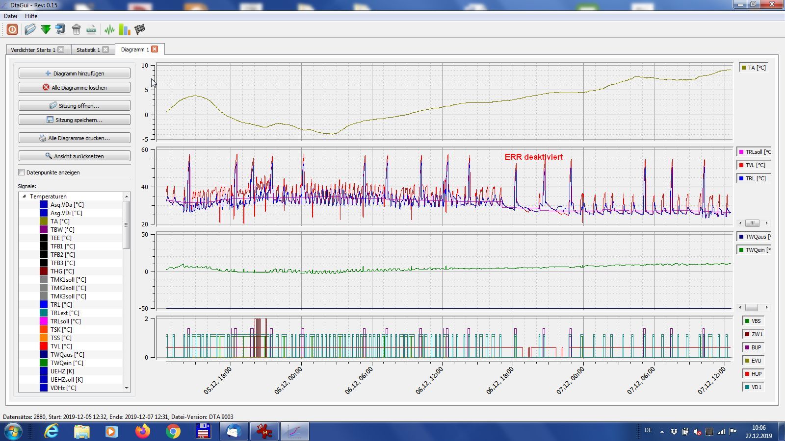This screenshot has width=785, height=441.
Task: Enable the Datenpunkte anzeigen checkbox
Action: [22, 172]
